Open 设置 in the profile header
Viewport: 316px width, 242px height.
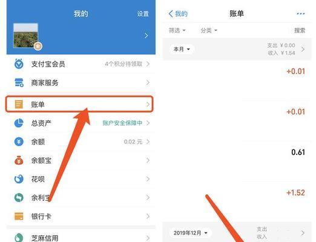[143, 14]
